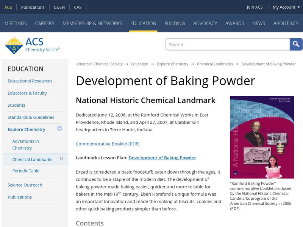Select the ACS item in the top bar
The height and width of the screenshot is (227, 303).
(x=8, y=7)
